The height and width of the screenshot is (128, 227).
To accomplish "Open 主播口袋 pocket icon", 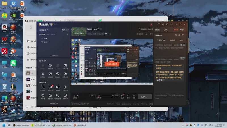I will (x=50, y=74).
